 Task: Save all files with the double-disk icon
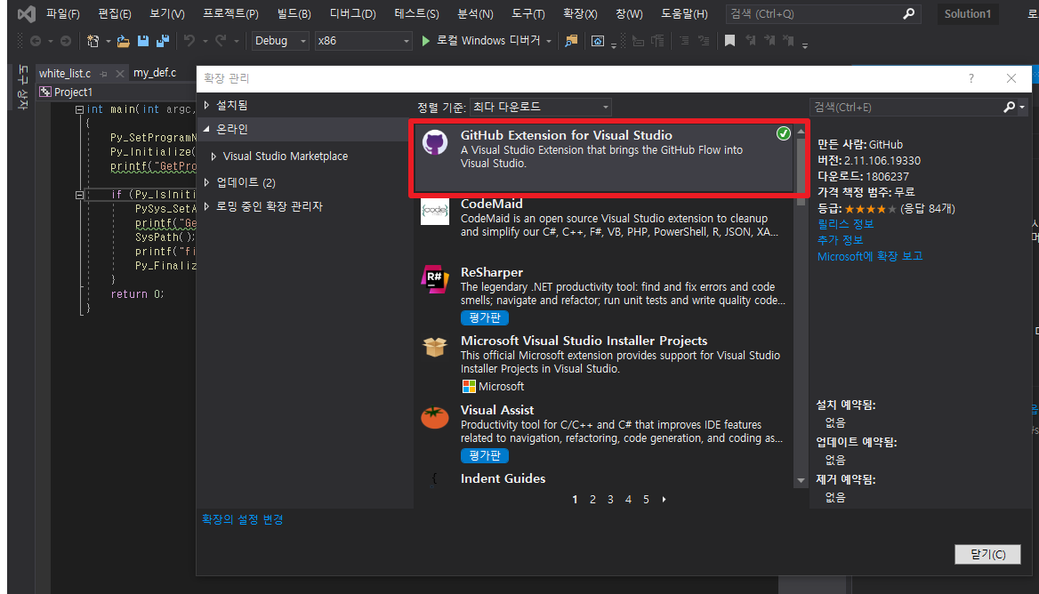coord(162,41)
